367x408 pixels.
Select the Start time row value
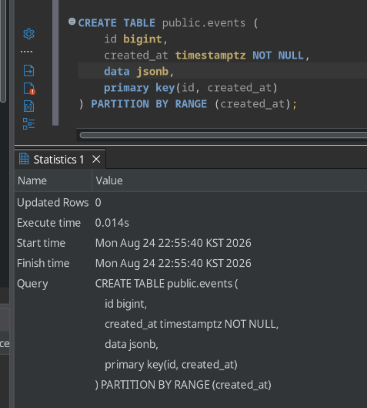(x=173, y=243)
